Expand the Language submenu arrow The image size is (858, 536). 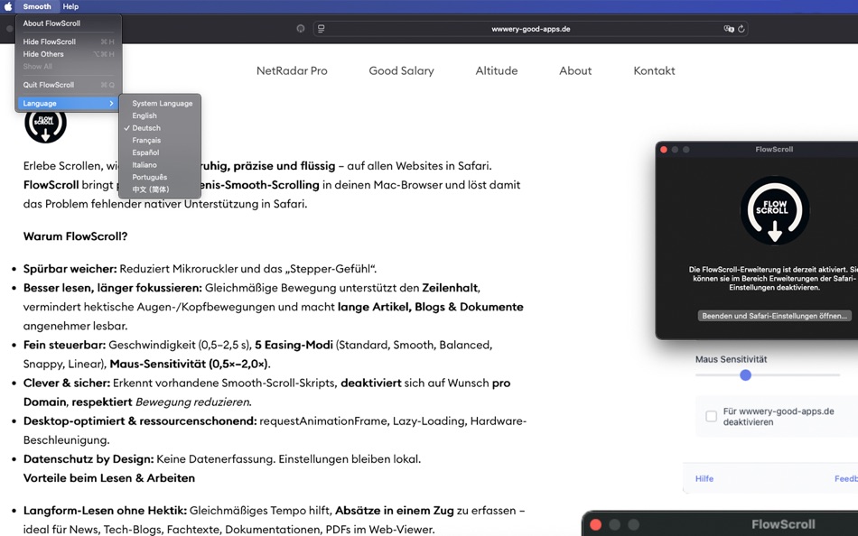[x=112, y=103]
